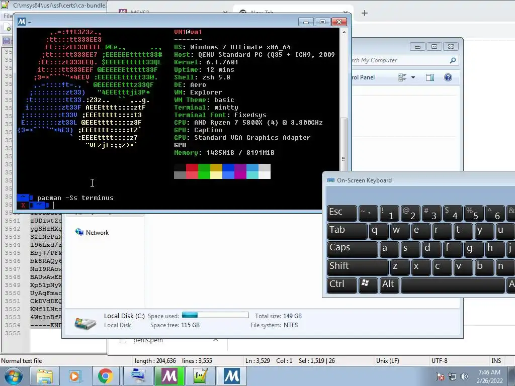Expand the view options dropdown arrow in Explorer
Image resolution: width=515 pixels, height=386 pixels.
(413, 77)
